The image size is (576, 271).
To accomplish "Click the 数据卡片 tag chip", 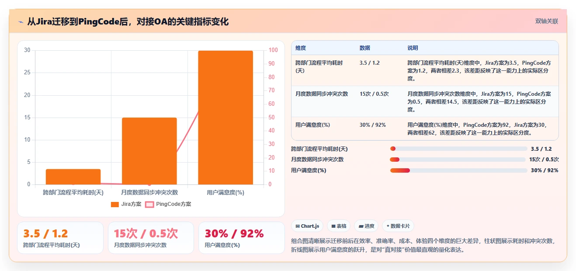I will (398, 226).
